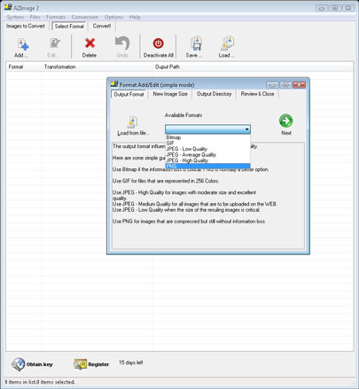Switch to the Convert! tab
This screenshot has width=359, height=389.
tap(102, 26)
